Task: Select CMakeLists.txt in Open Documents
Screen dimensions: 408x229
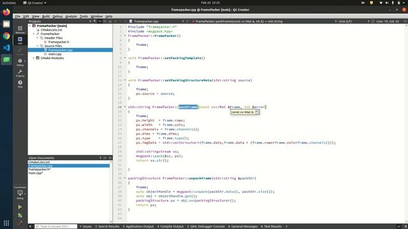Action: [39, 162]
